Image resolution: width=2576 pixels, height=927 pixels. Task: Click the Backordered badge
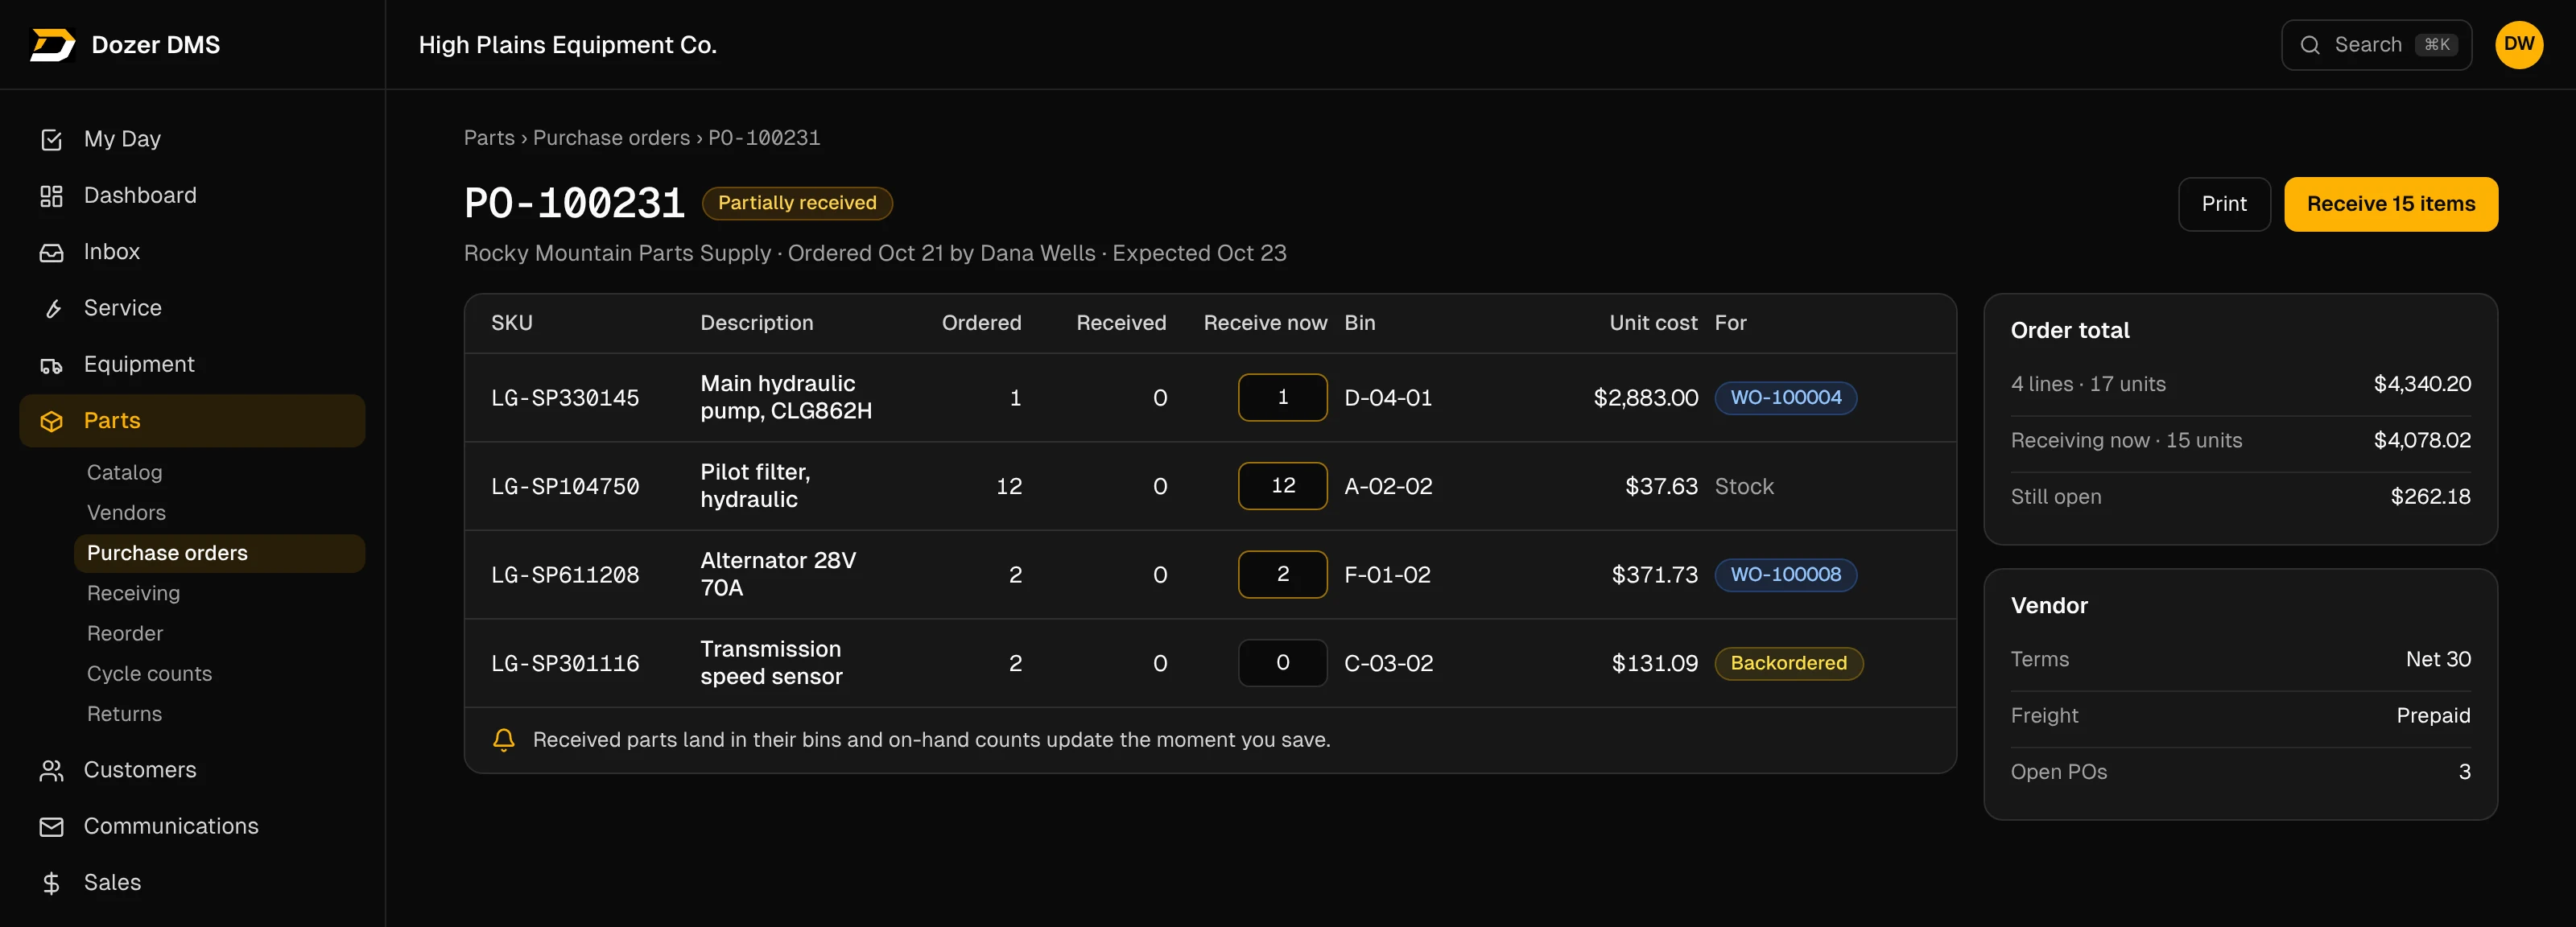(1788, 663)
